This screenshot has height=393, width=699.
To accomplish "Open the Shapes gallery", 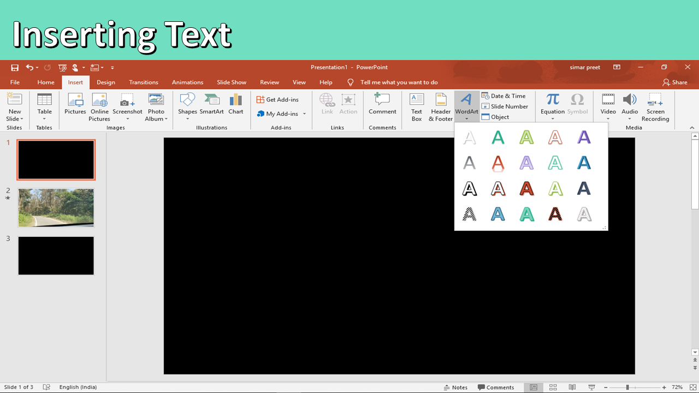I will [187, 107].
